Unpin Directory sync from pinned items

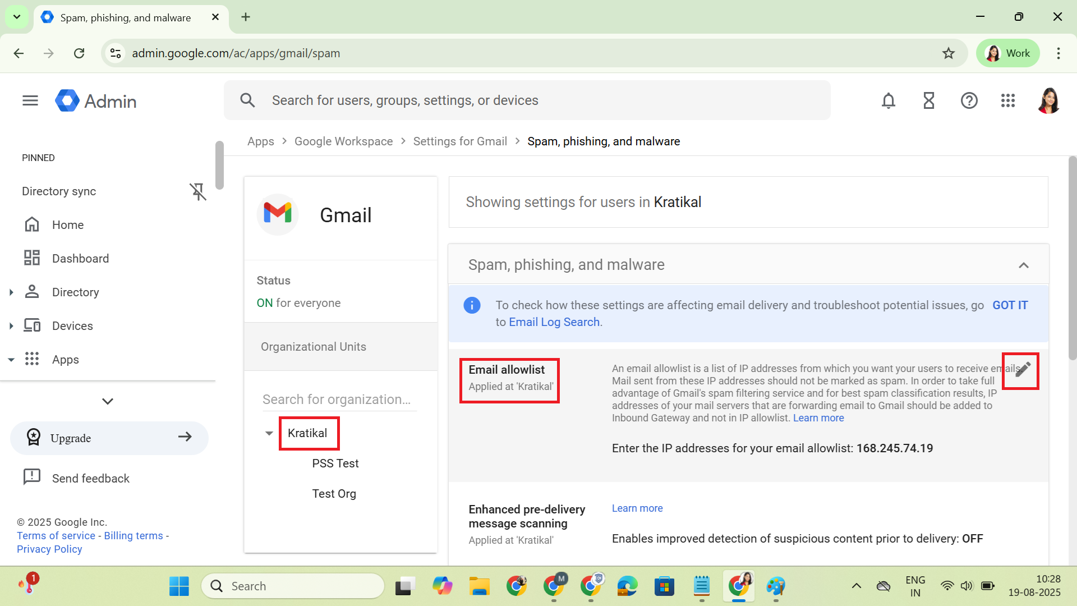[197, 191]
